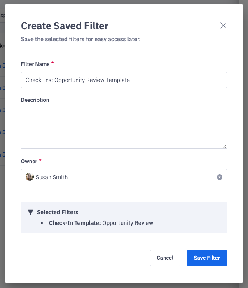This screenshot has width=248, height=288.
Task: Clear the Susan Smith owner selection
Action: (220, 177)
